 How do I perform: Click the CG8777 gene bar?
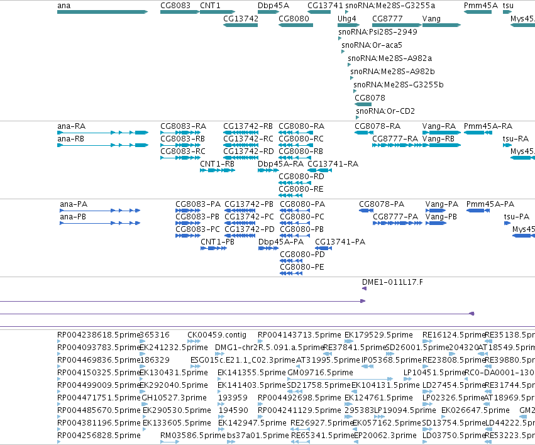click(x=397, y=25)
